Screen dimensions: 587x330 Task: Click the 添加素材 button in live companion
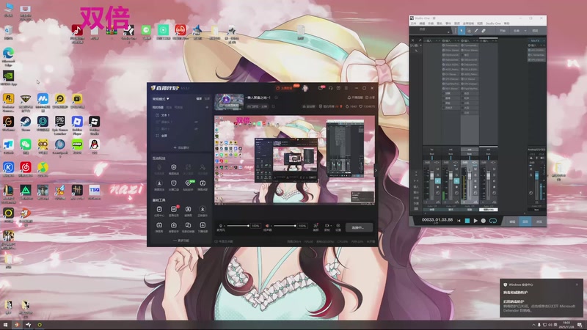click(x=181, y=148)
